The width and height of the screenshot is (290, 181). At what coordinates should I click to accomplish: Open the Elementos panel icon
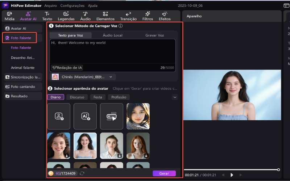point(105,16)
